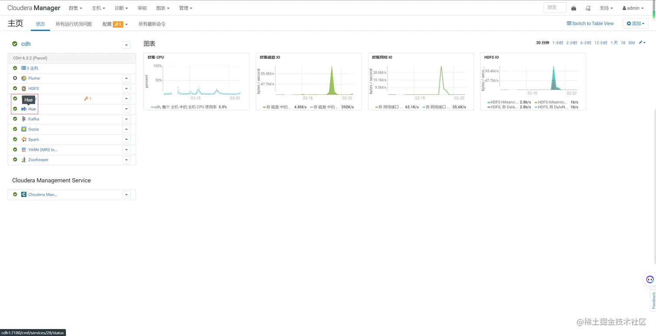Set chart time range to 30d
This screenshot has width=656, height=336.
(631, 42)
